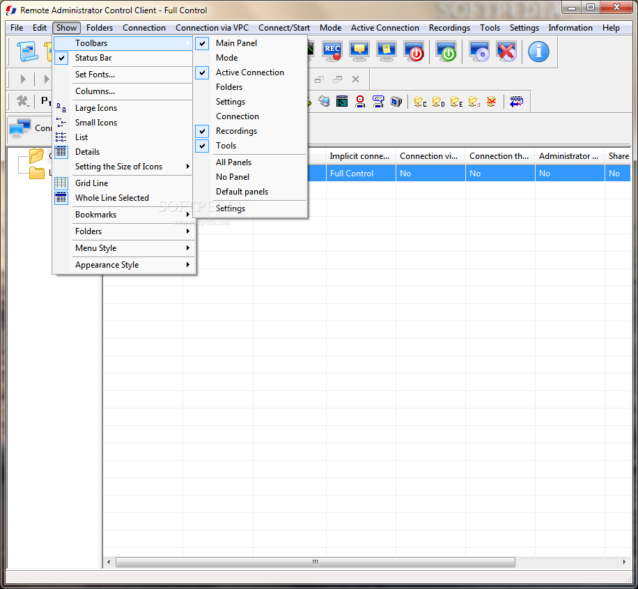638x589 pixels.
Task: Expand the Toolbars submenu
Action: (123, 43)
